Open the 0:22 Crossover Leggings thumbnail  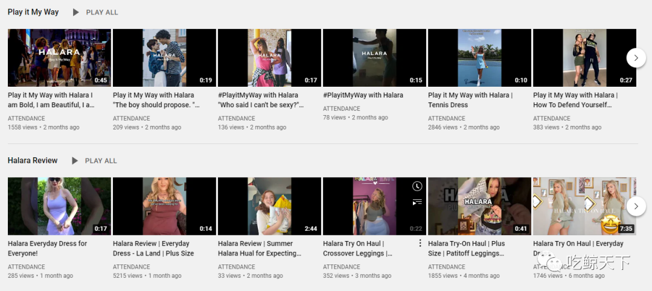click(x=375, y=206)
